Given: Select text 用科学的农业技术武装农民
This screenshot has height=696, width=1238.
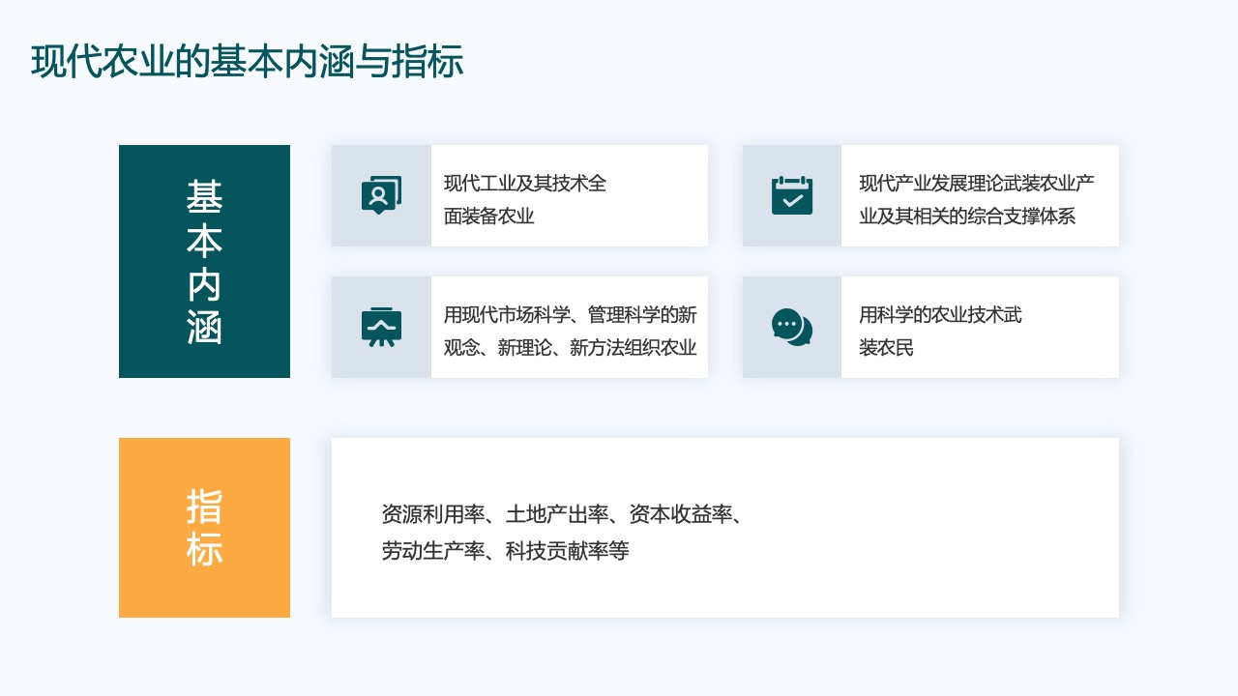Looking at the screenshot, I should (940, 331).
